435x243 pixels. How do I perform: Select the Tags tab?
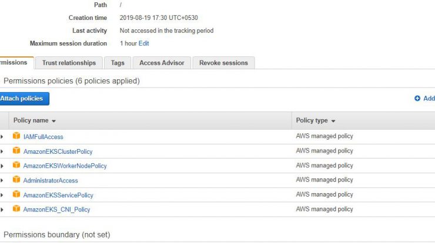118,63
